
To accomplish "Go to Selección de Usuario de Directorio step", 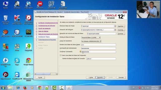I will pyautogui.click(x=48, y=34).
